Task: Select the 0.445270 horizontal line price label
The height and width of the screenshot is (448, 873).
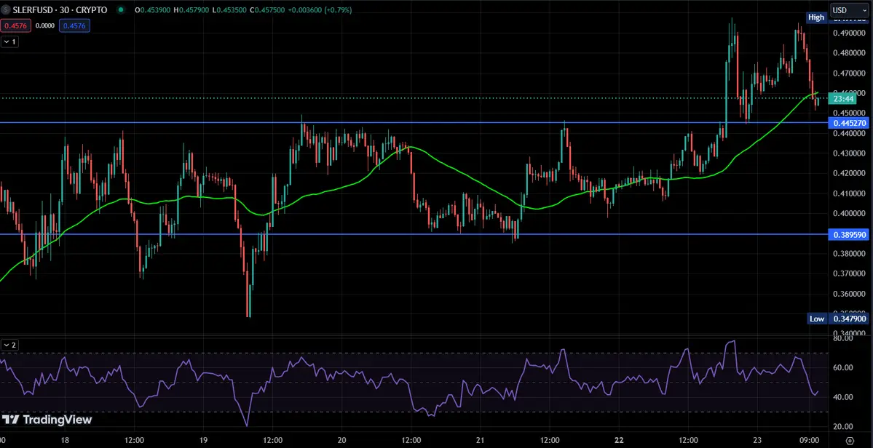Action: 848,123
